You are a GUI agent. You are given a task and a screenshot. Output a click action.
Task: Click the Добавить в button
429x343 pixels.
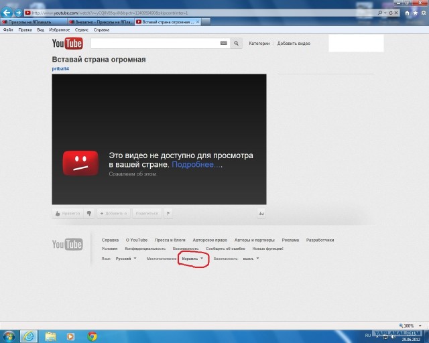coord(113,213)
